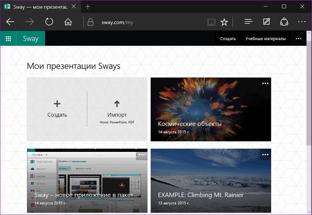
Task: Click the sway.com/my address bar
Action: pyautogui.click(x=143, y=22)
